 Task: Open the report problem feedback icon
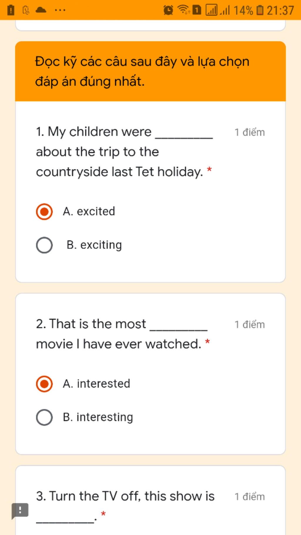click(20, 510)
